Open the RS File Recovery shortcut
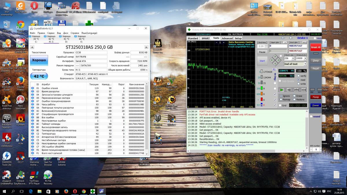Screen dimensions: 347x195 point(48,177)
